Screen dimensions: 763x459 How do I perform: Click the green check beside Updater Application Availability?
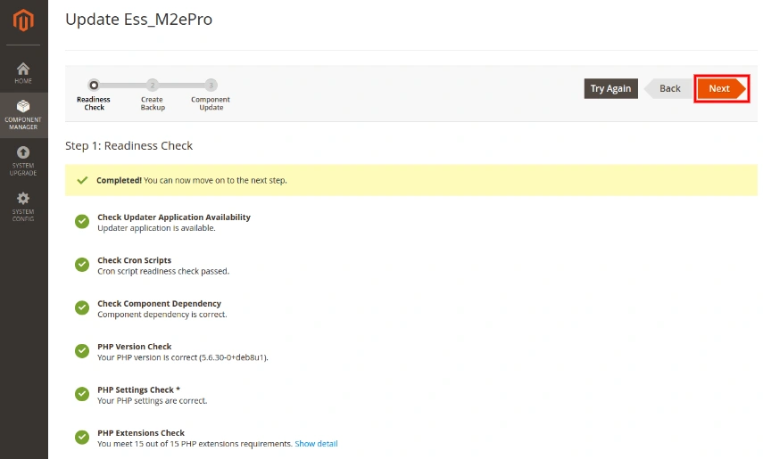pyautogui.click(x=82, y=222)
